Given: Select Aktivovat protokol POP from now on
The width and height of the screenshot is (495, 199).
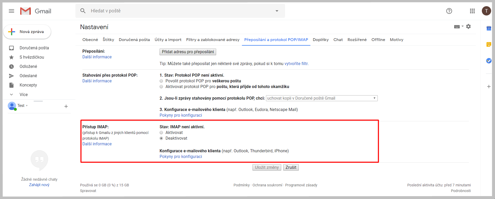Looking at the screenshot, I should [161, 87].
